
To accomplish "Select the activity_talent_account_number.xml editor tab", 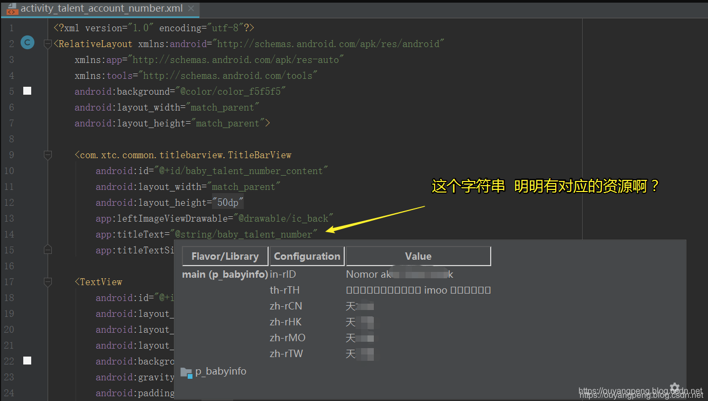I will coord(100,8).
